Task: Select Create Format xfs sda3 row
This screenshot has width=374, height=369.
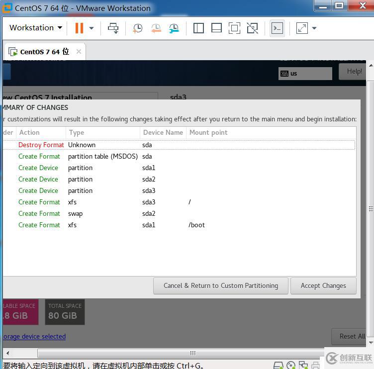Action: (x=179, y=202)
